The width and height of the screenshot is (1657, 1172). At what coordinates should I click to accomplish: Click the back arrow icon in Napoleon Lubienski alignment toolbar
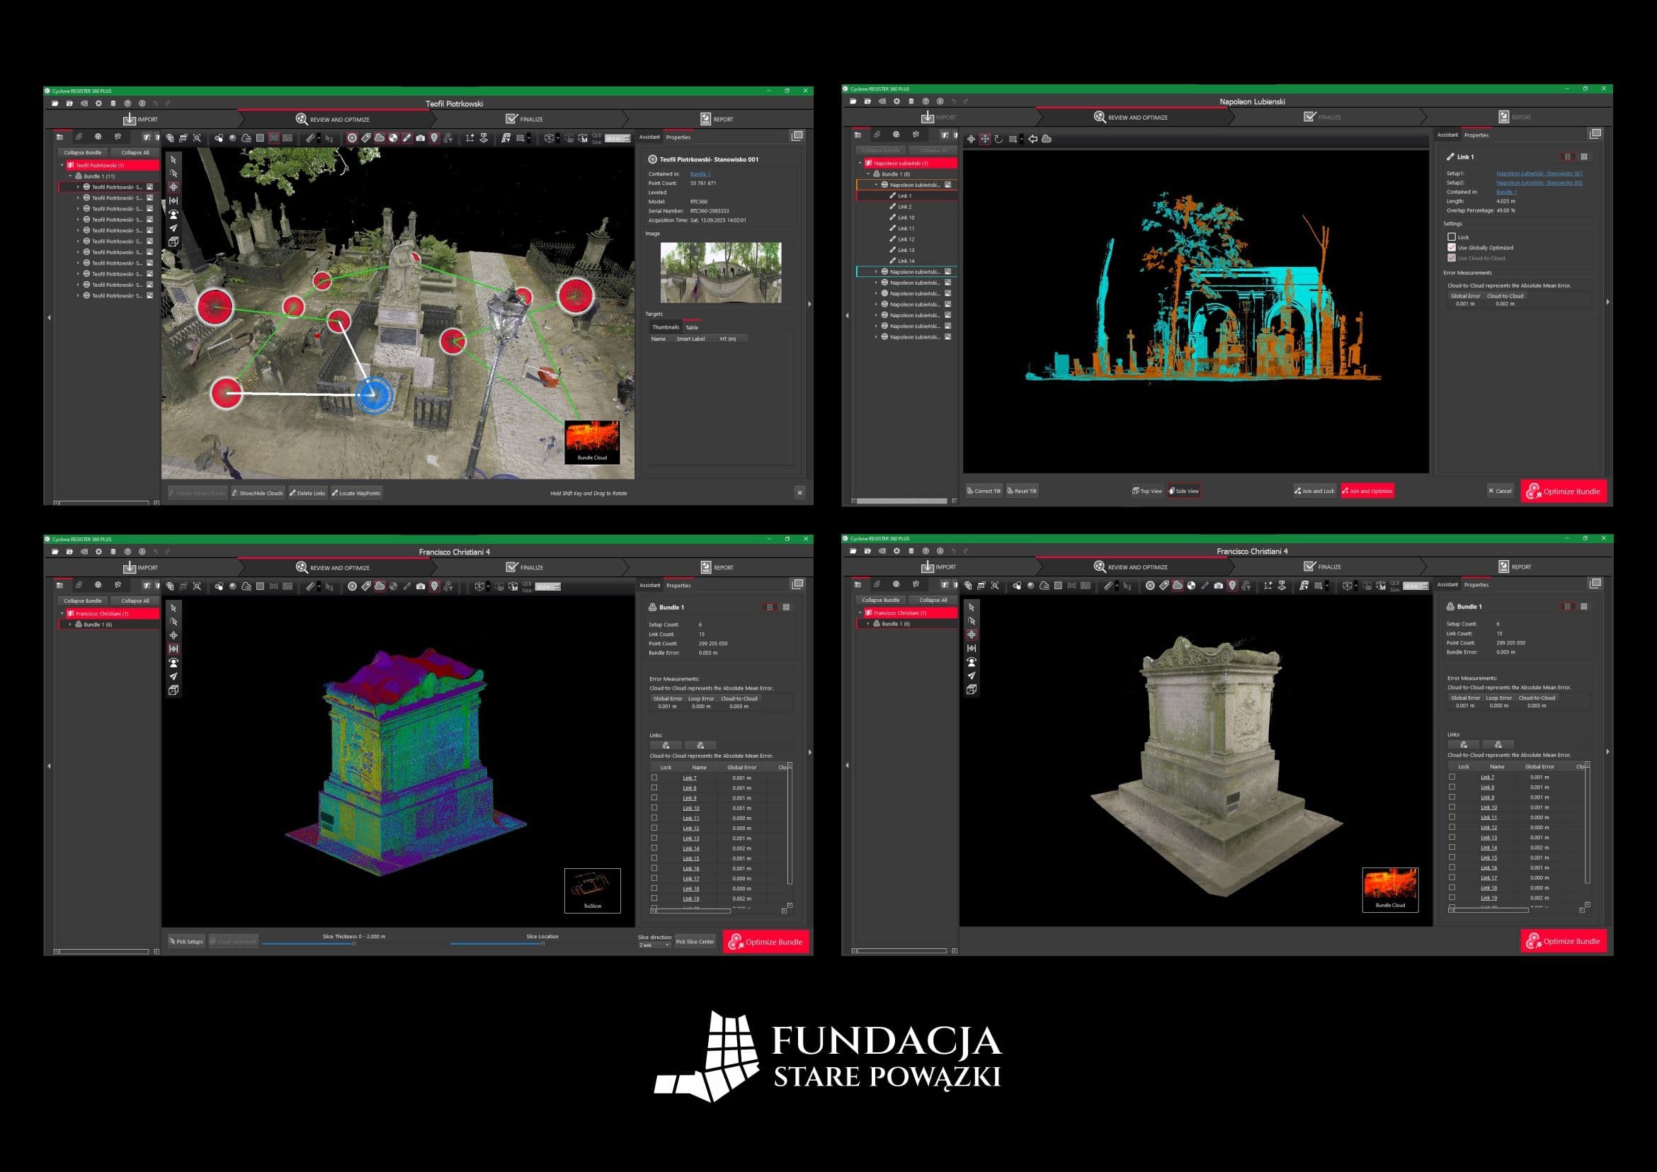click(x=1032, y=139)
